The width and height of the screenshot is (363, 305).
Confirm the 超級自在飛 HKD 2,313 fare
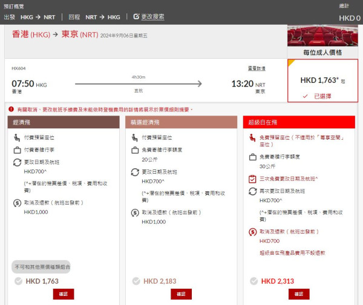coord(299,294)
